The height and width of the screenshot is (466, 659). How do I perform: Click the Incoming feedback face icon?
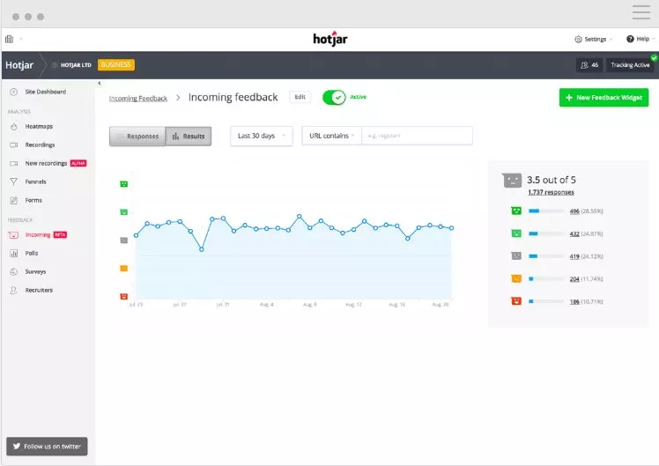pos(13,235)
